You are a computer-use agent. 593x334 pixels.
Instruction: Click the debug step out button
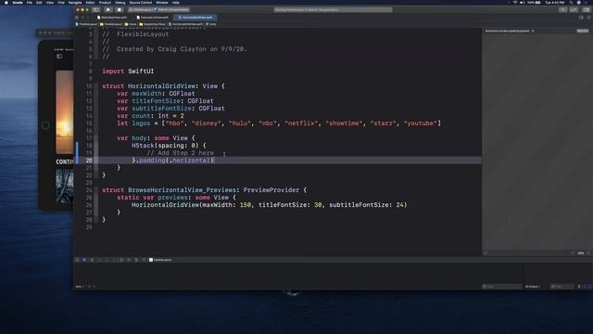click(114, 260)
